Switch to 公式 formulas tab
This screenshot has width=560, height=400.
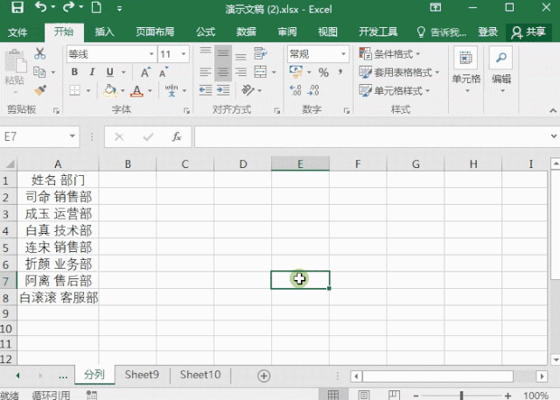coord(206,32)
